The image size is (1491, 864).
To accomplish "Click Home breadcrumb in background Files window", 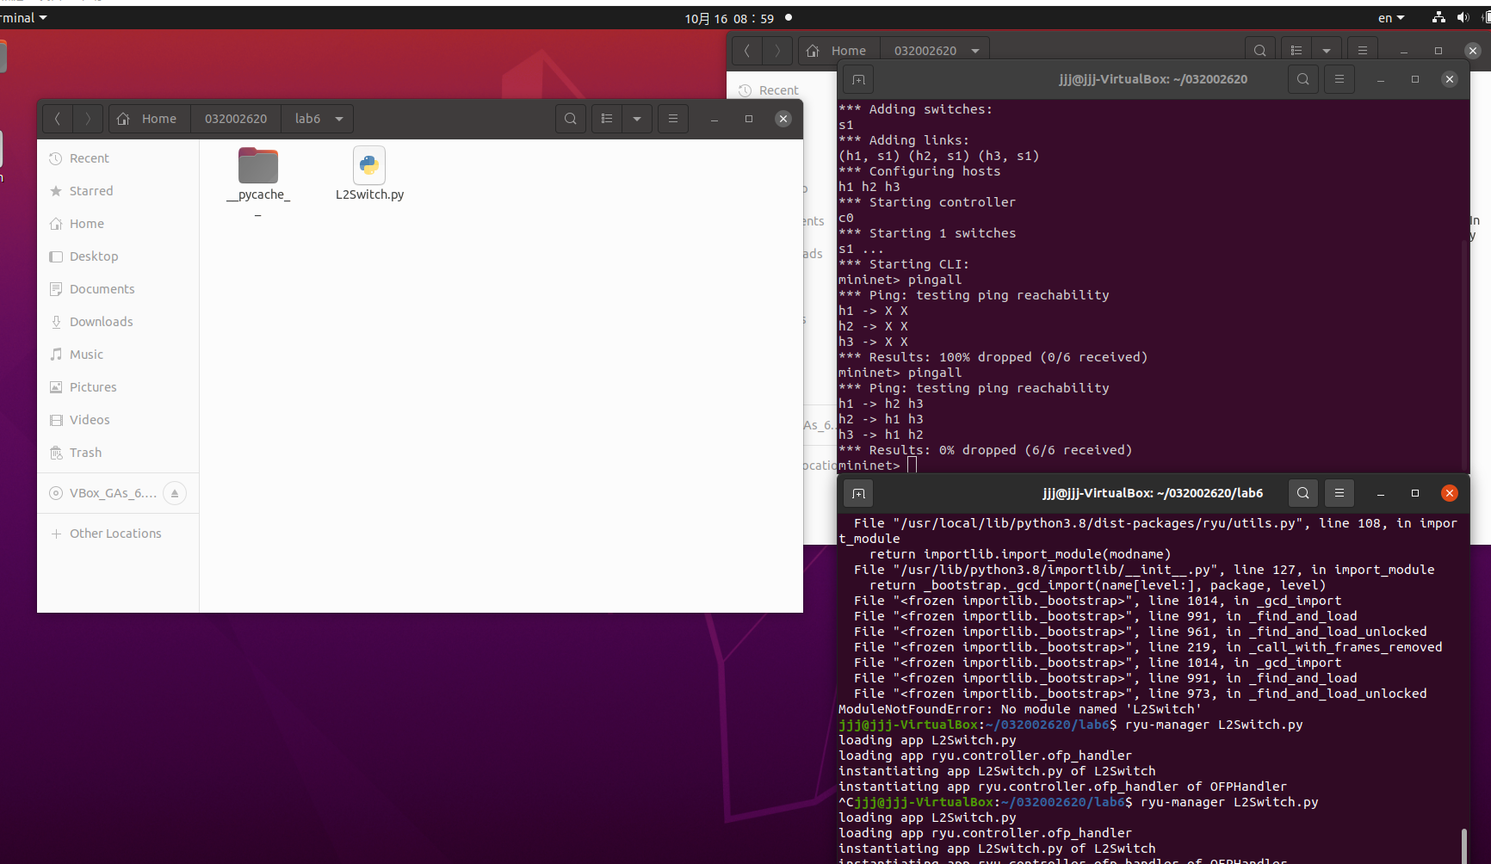I will click(838, 51).
